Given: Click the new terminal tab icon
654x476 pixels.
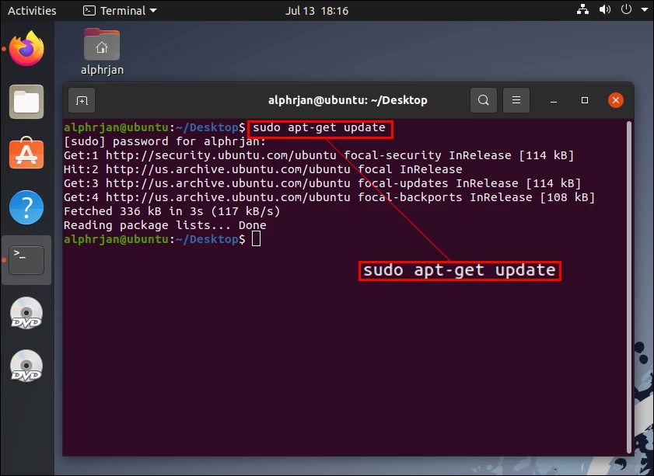Looking at the screenshot, I should click(82, 100).
